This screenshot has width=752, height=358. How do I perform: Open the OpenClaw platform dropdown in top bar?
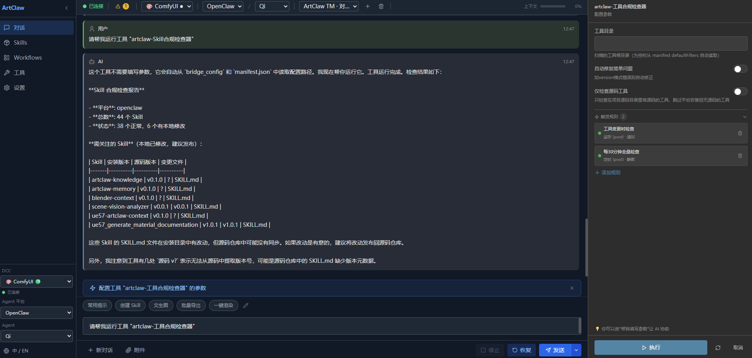pos(223,6)
